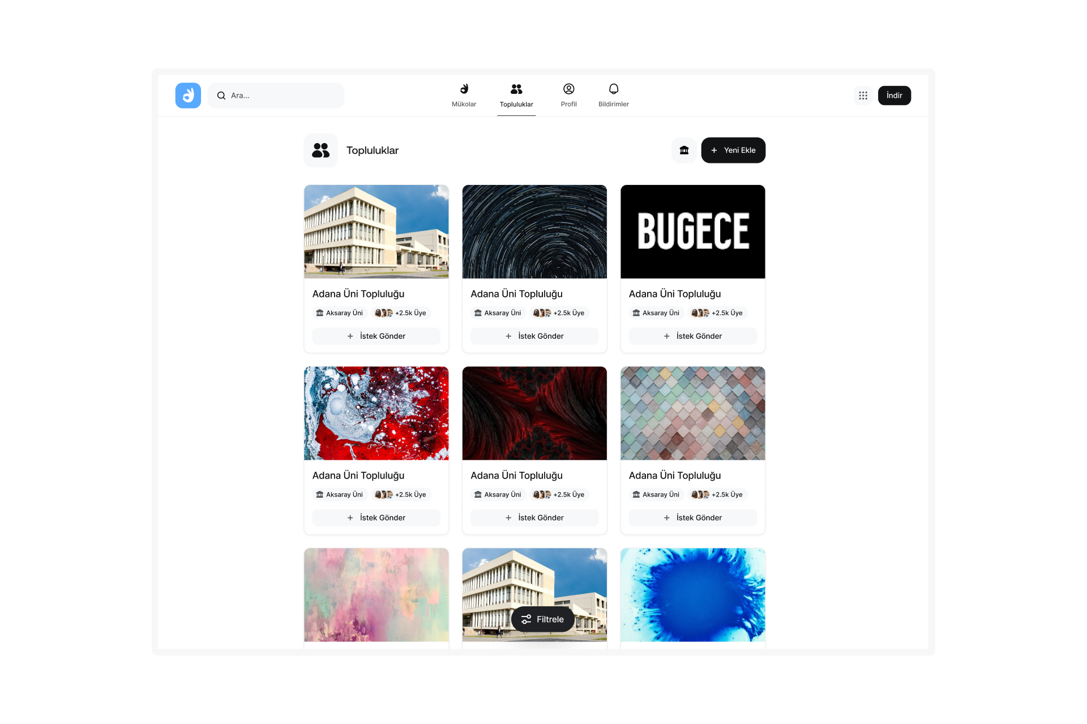Click the Aksaray Üni tag on the red swirl card
The height and width of the screenshot is (724, 1087).
(x=498, y=494)
